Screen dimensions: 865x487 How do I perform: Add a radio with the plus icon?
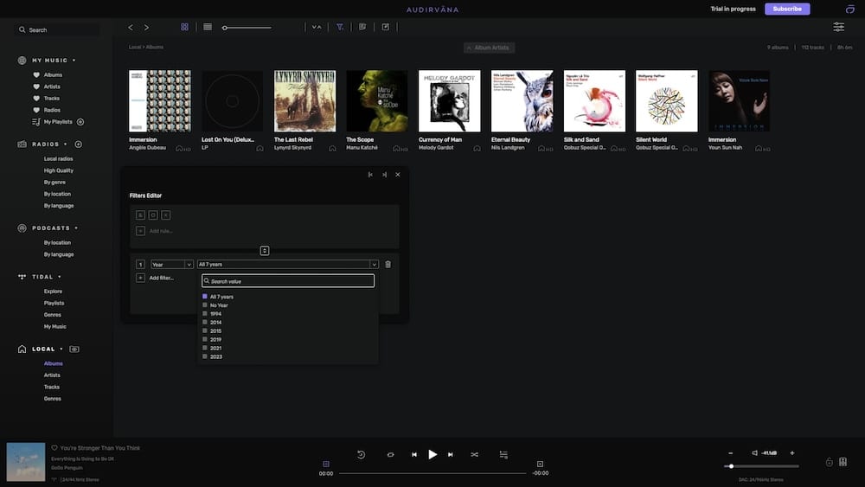point(79,144)
